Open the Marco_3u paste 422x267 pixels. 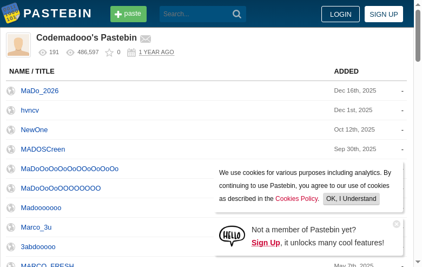(36, 227)
